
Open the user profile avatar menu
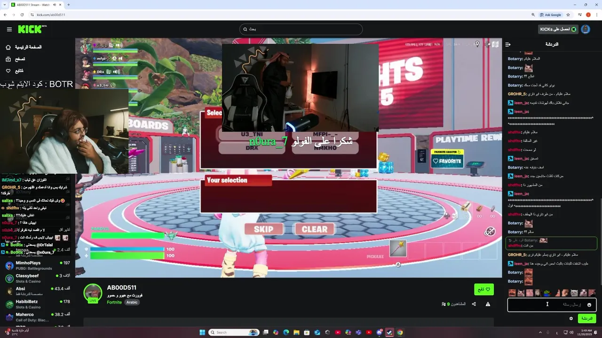coord(586,29)
